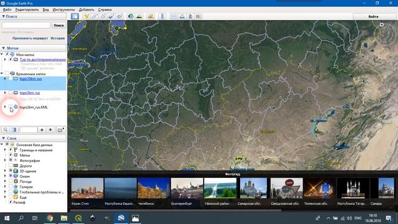Open the Тур по достопримечательностям link
398x224 pixels.
click(43, 60)
